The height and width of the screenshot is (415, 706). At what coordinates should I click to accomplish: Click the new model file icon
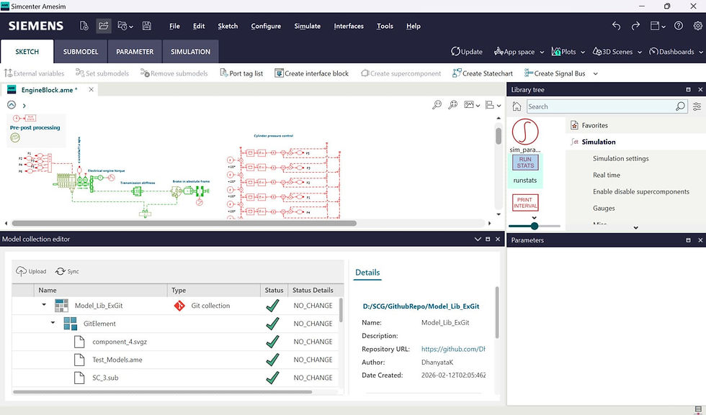pos(84,26)
